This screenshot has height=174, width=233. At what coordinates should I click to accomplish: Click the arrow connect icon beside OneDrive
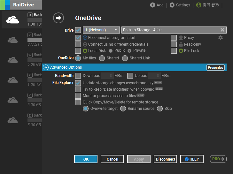[x=58, y=18]
